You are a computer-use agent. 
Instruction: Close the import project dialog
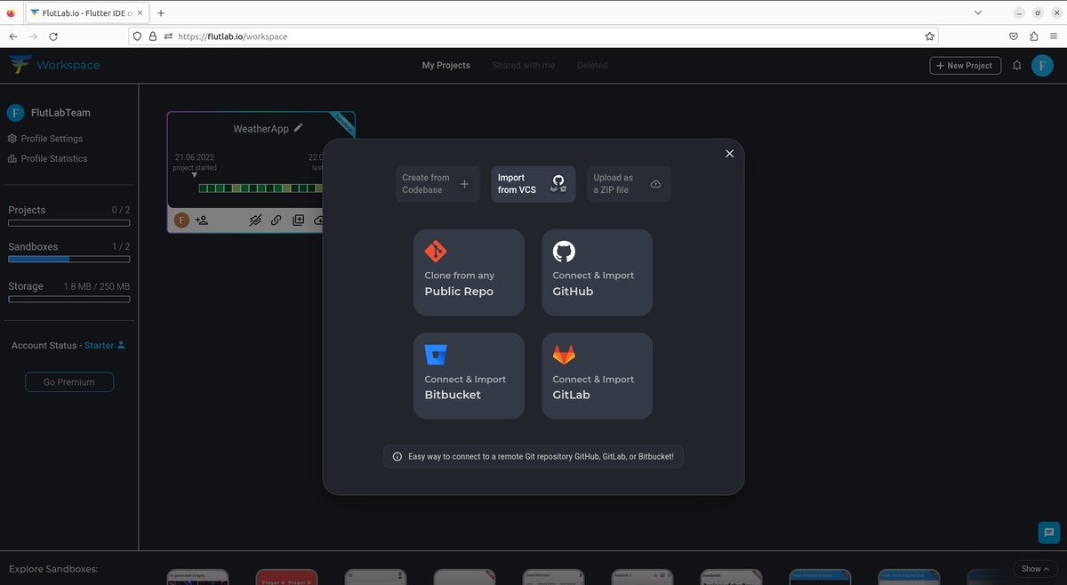pos(729,154)
